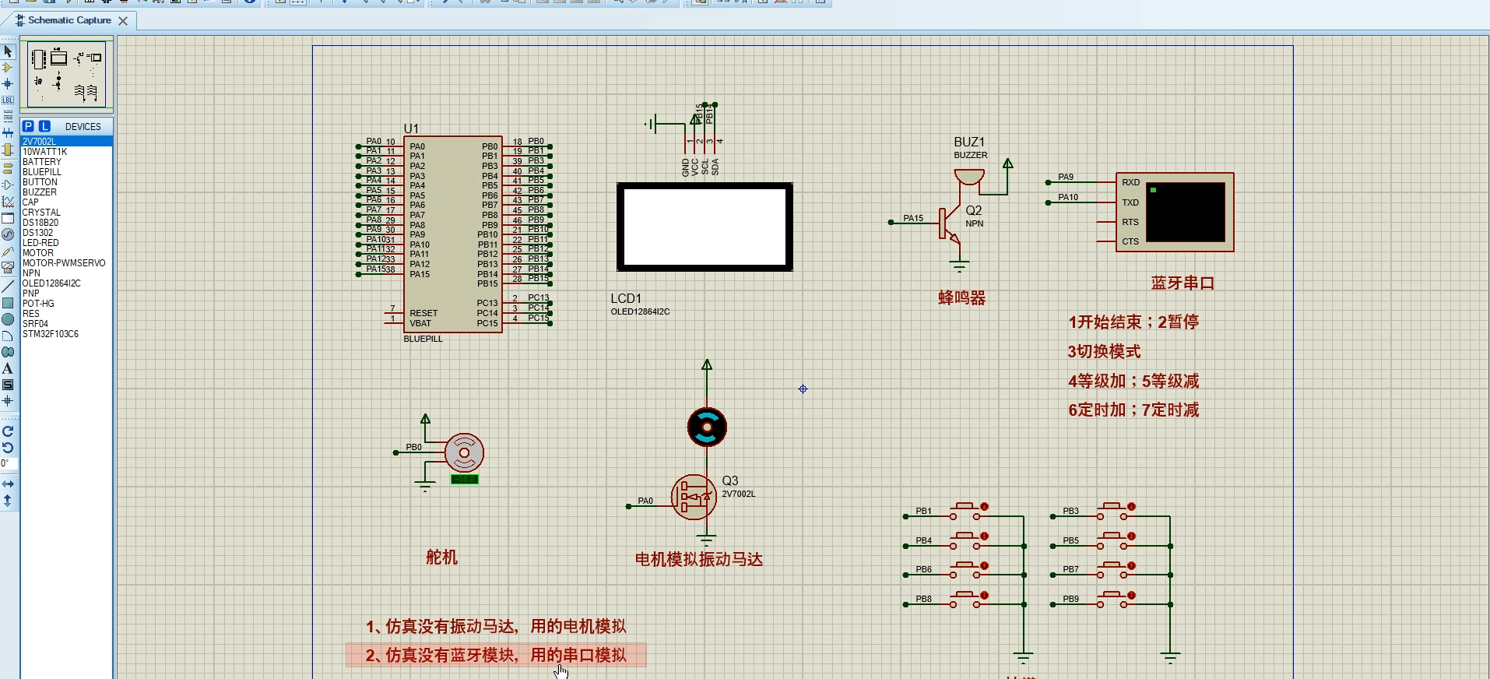Click the rotation angle field

tap(9, 464)
